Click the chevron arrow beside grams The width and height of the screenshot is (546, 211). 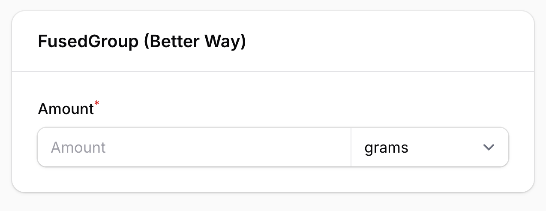[x=489, y=147]
